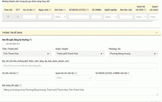Click the 'Giới tính (*)' column header

tap(60, 10)
